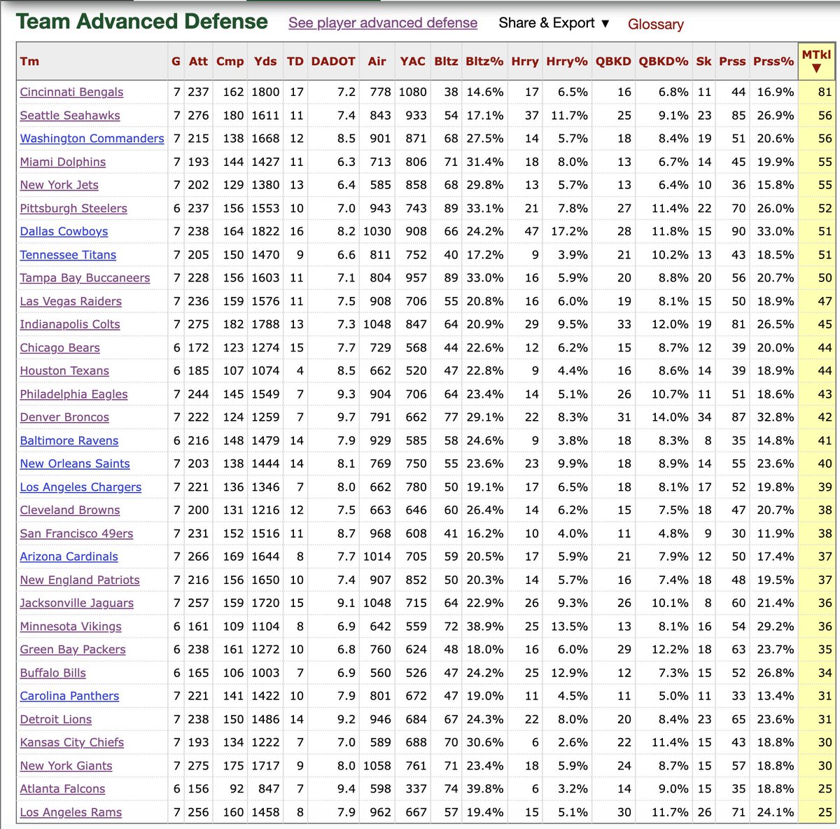Select the Broncos Sk value 34
Viewport: 840px width, 829px height.
coord(704,417)
